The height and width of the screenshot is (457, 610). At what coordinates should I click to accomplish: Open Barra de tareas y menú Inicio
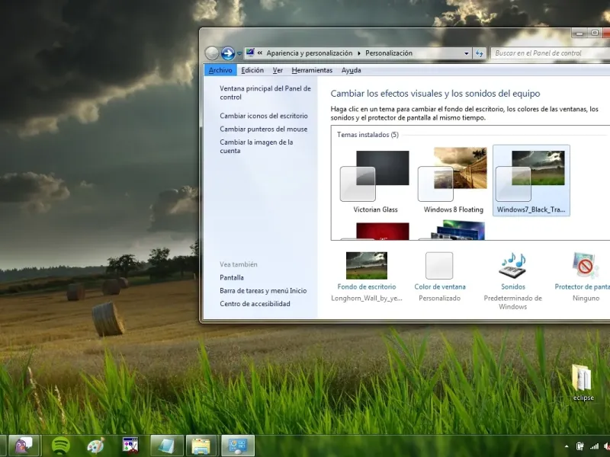coord(263,291)
